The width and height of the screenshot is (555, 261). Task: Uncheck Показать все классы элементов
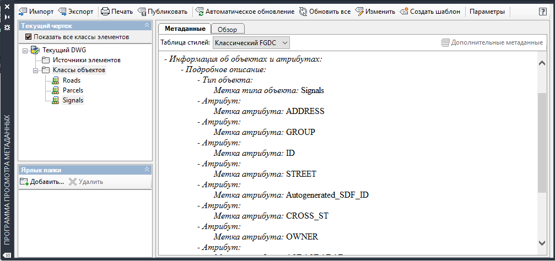[x=28, y=37]
